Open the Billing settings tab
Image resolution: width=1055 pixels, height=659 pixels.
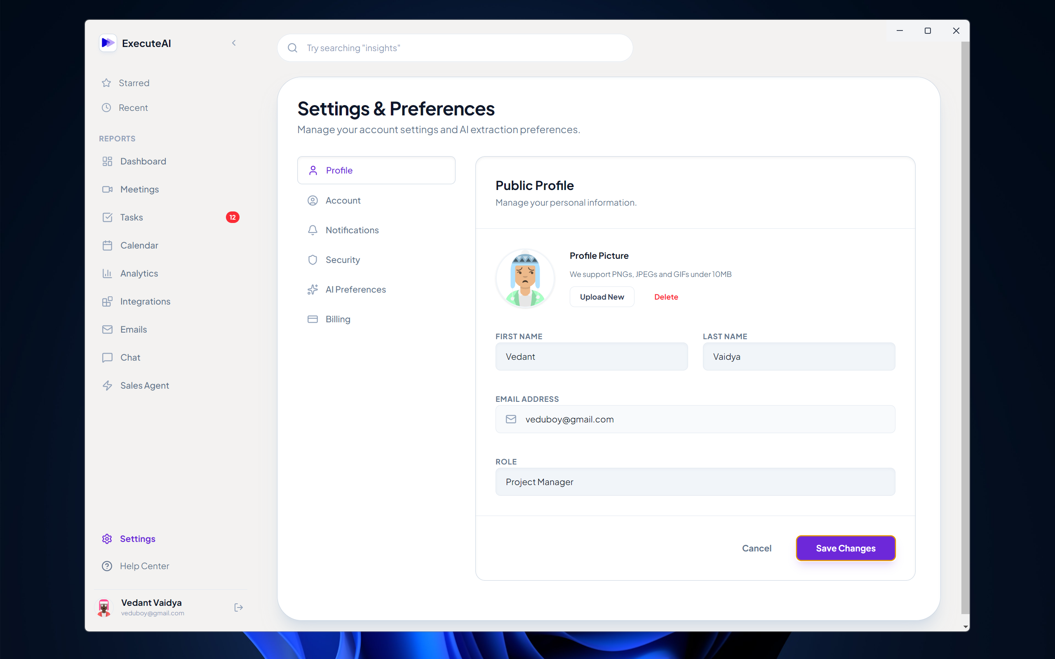[x=337, y=319]
